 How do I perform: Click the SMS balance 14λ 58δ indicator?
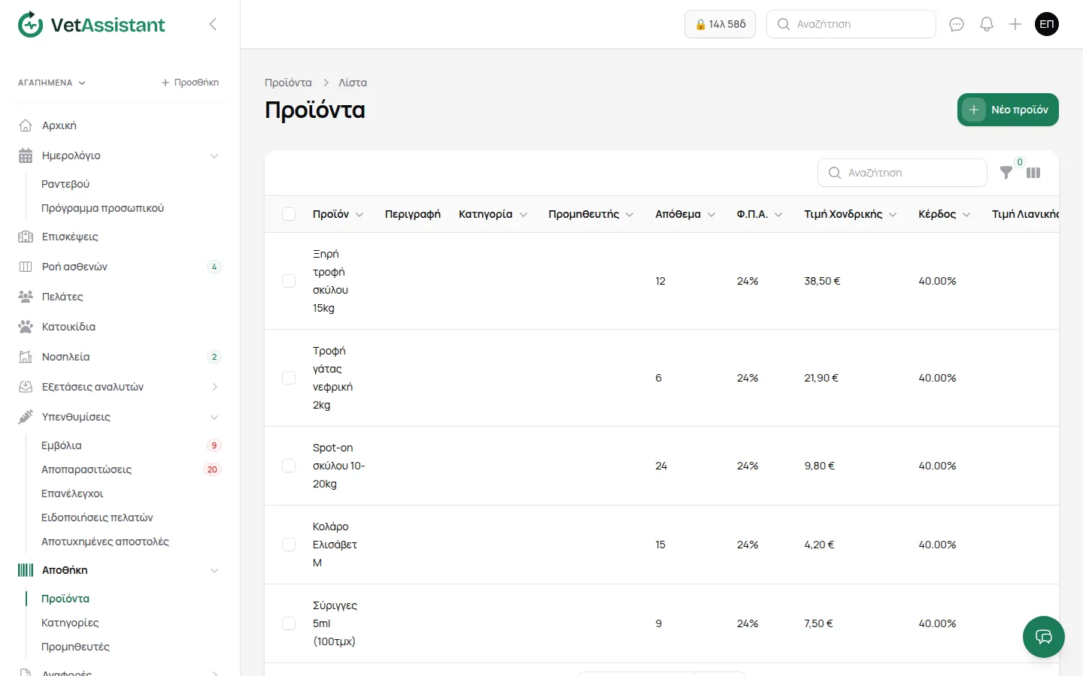click(x=720, y=24)
